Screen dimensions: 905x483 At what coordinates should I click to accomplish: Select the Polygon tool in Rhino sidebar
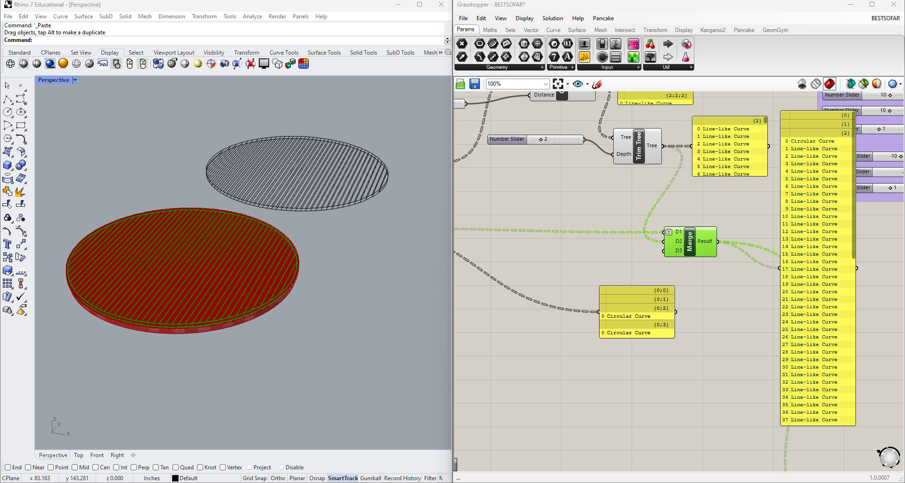tap(8, 138)
